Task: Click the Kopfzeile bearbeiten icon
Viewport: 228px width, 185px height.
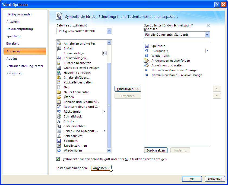Action: pyautogui.click(x=59, y=82)
